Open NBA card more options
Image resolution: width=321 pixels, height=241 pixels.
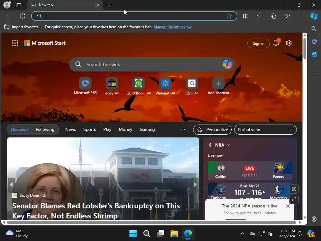[x=287, y=145]
